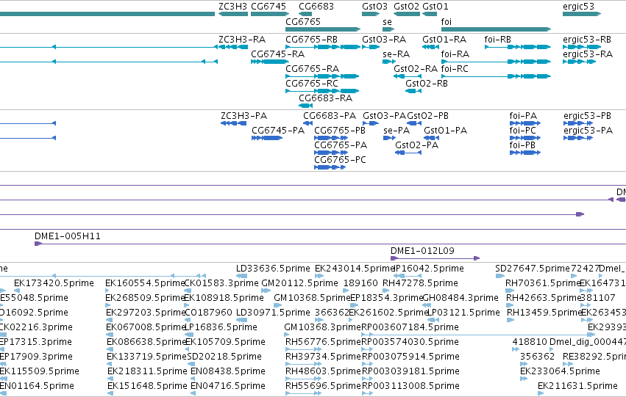Select the EN04716.5prime EST
626x397 pixels.
193,393
